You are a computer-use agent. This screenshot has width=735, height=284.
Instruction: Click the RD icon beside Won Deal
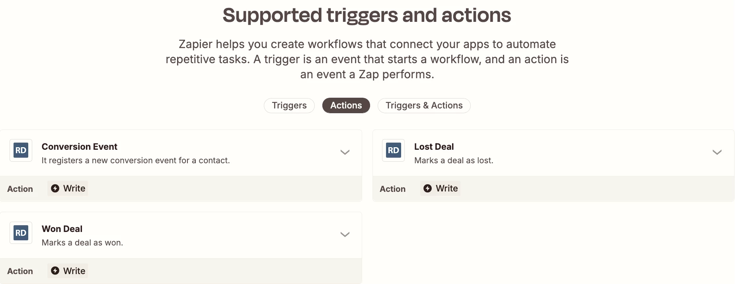coord(21,233)
